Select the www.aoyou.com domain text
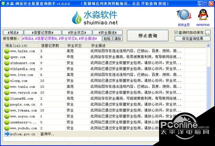The height and width of the screenshot is (146, 215). click(22, 116)
